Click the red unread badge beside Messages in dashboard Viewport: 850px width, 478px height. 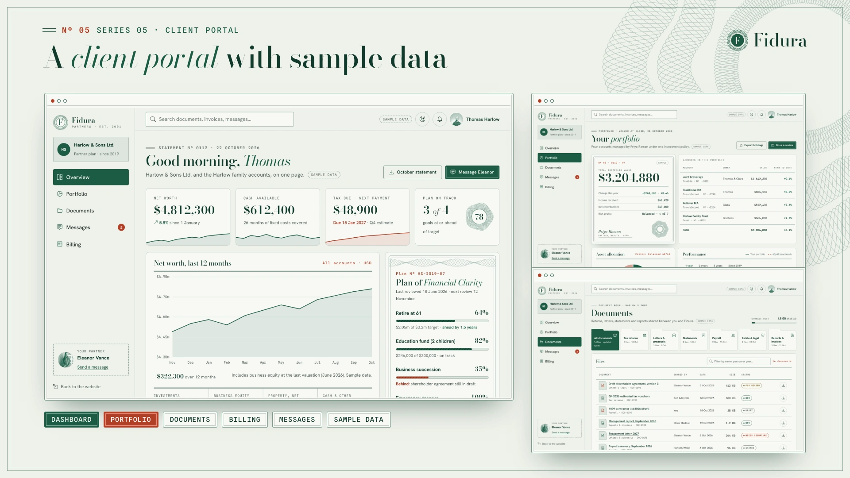pos(121,227)
